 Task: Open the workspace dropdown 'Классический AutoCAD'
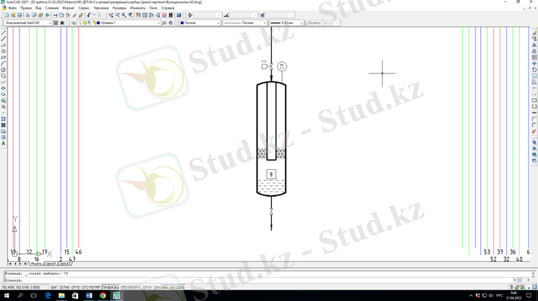coord(28,23)
